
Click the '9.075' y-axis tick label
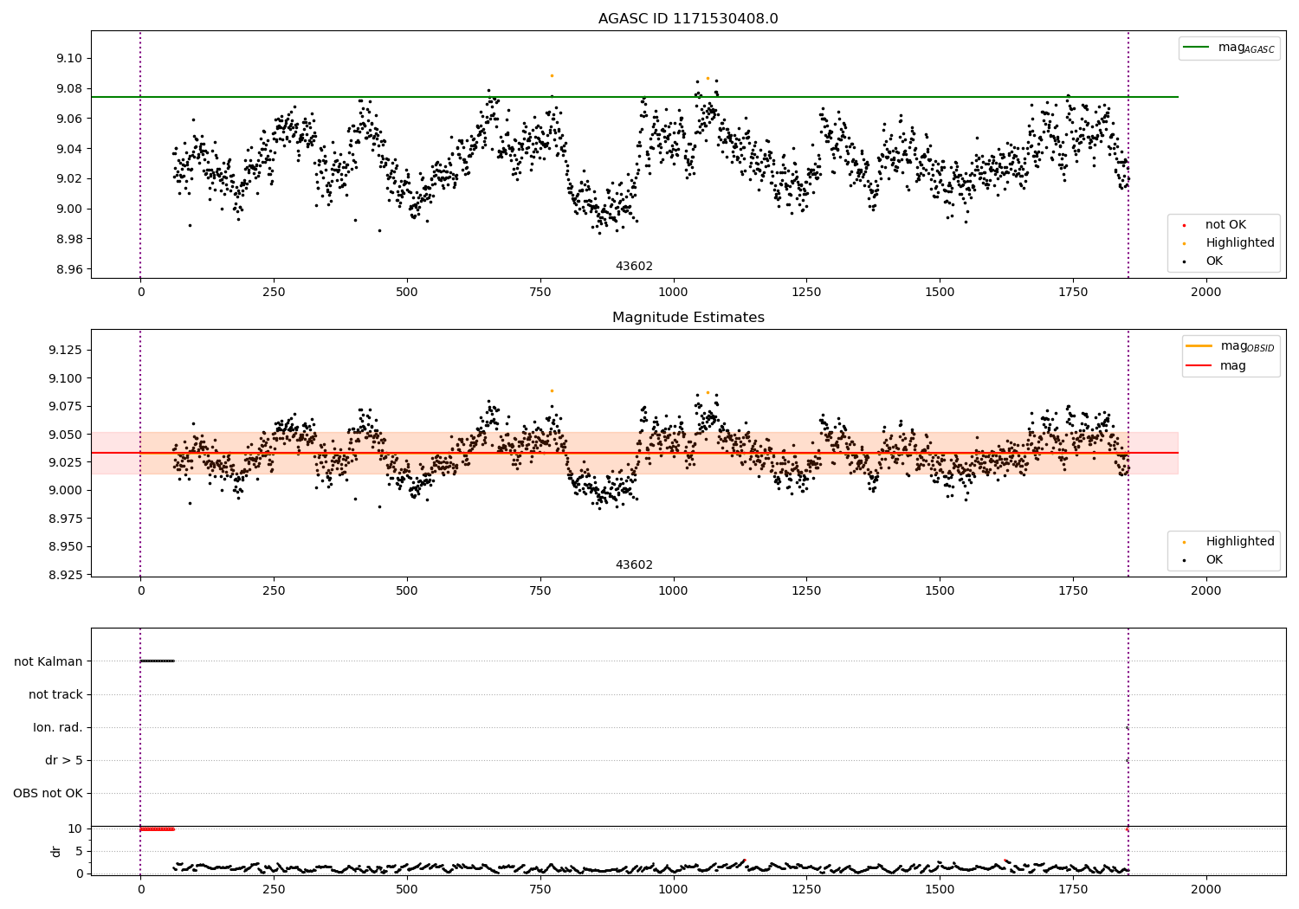coord(66,406)
